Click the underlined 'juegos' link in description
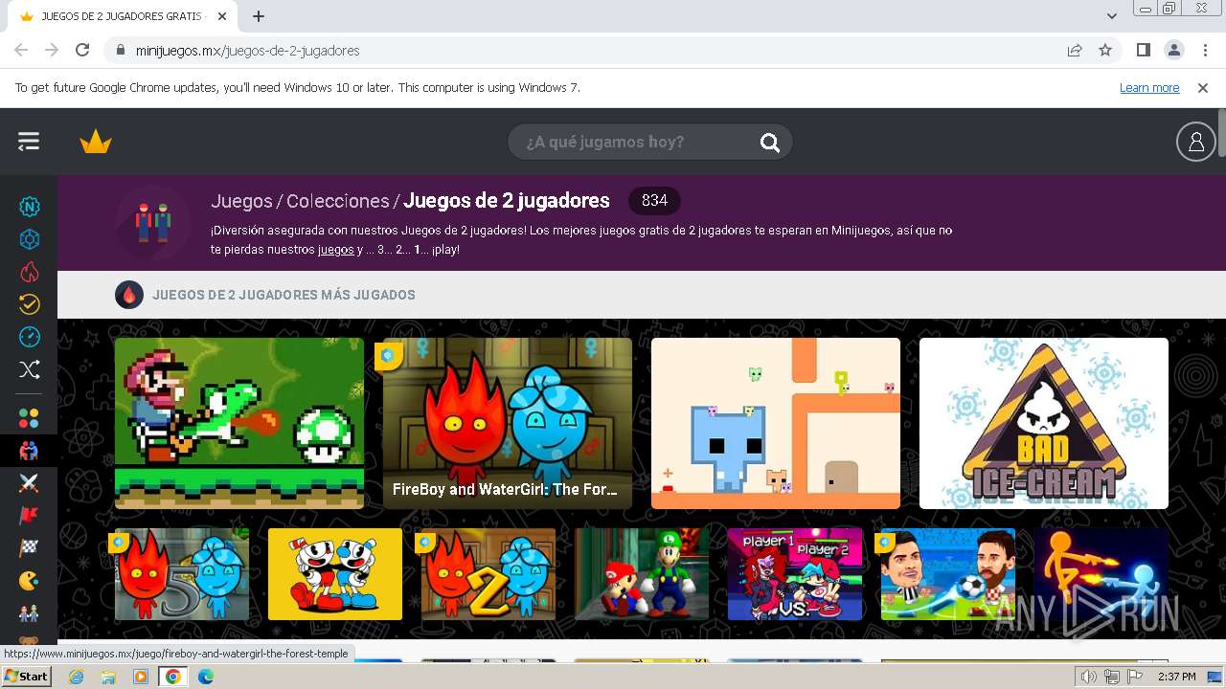Image resolution: width=1226 pixels, height=689 pixels. tap(336, 250)
